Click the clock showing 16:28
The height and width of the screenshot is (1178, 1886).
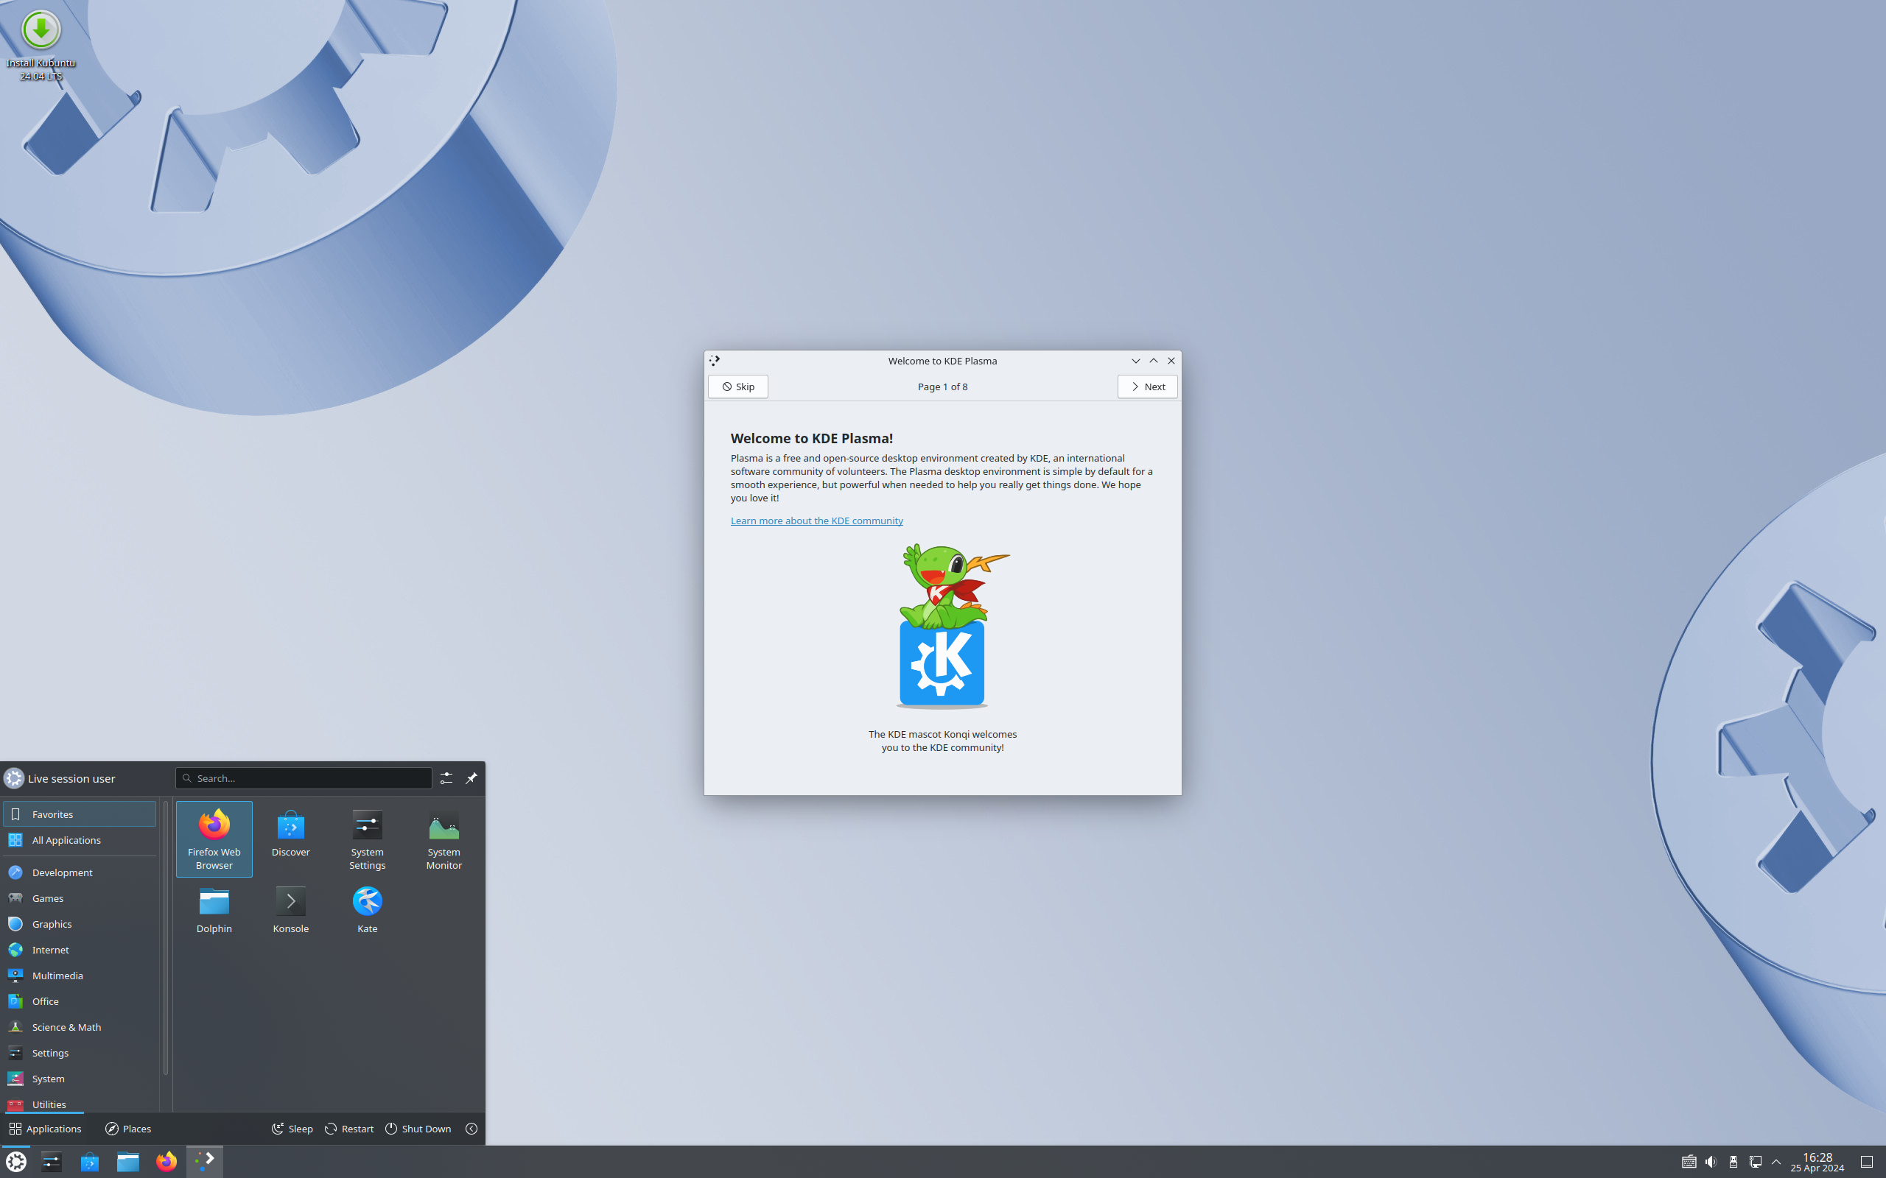pyautogui.click(x=1817, y=1162)
